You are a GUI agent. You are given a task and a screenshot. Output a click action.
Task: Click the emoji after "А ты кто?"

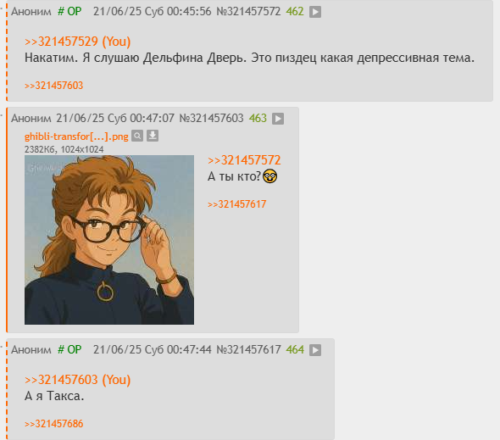(x=269, y=176)
